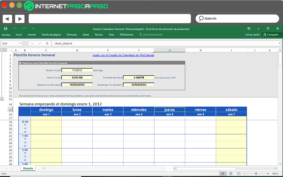Screen dimensions: 283x177
Task: Open the Vista ribbon tab
Action: pos(111,35)
